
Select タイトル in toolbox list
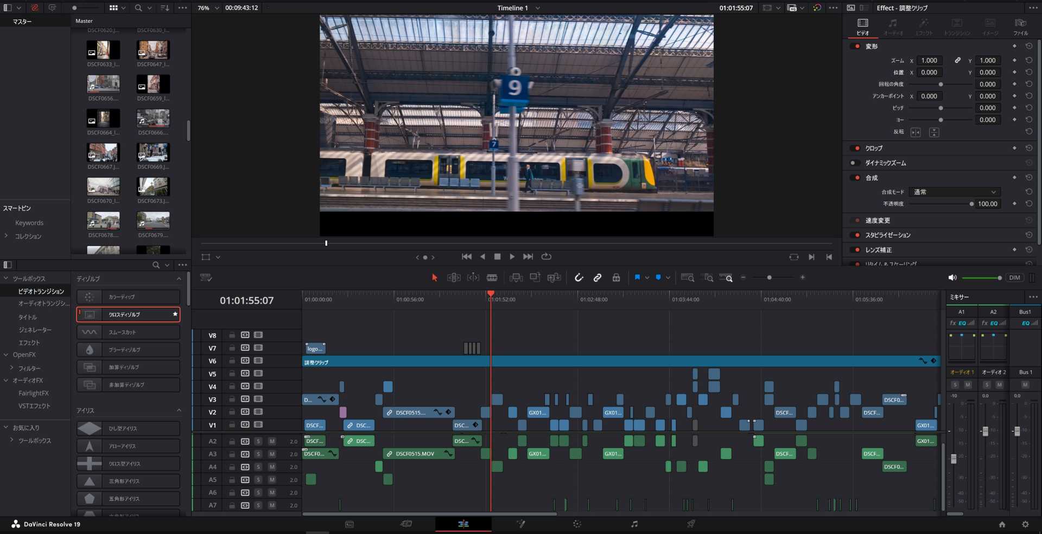(x=28, y=317)
